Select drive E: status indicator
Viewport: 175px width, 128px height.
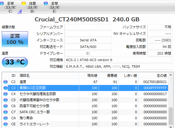click(46, 3)
